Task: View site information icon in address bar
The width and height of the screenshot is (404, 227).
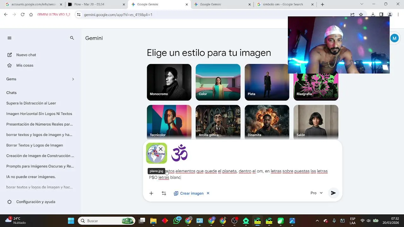Action: click(x=79, y=15)
